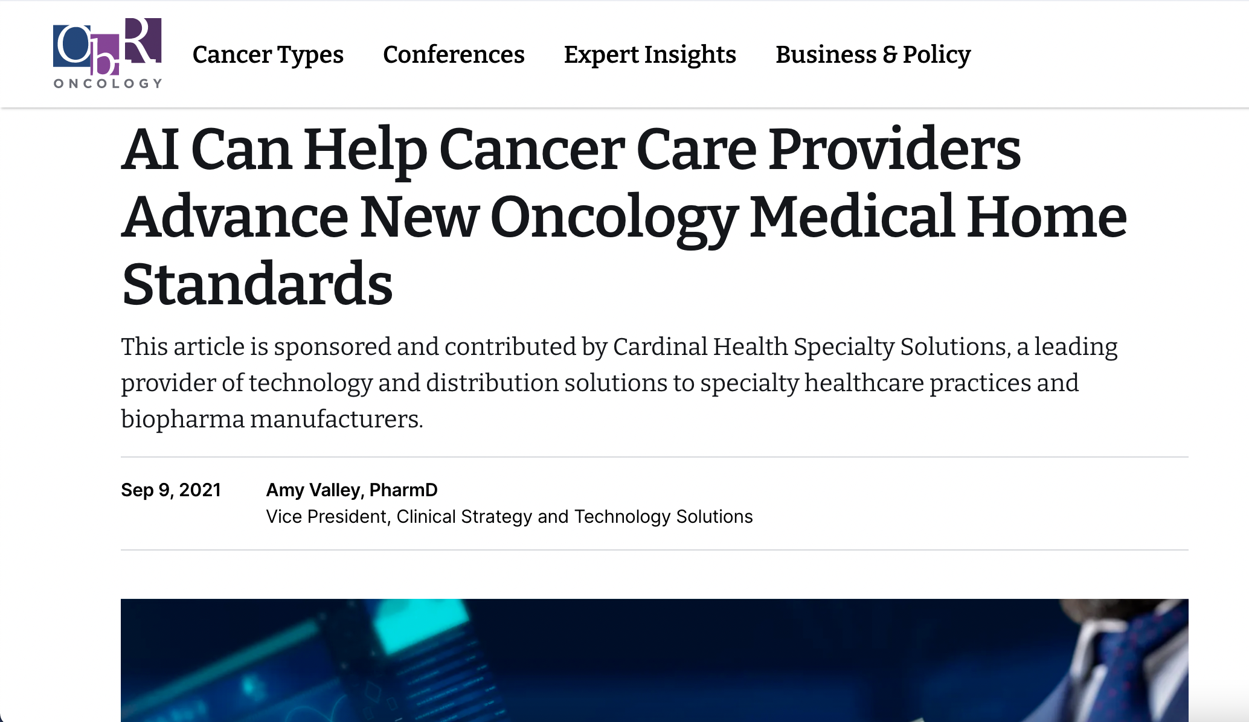Expand the Conferences dropdown
The width and height of the screenshot is (1249, 722).
453,55
